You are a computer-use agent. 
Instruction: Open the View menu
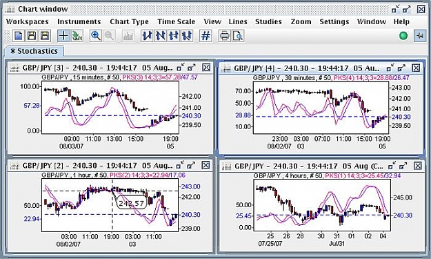coord(212,21)
